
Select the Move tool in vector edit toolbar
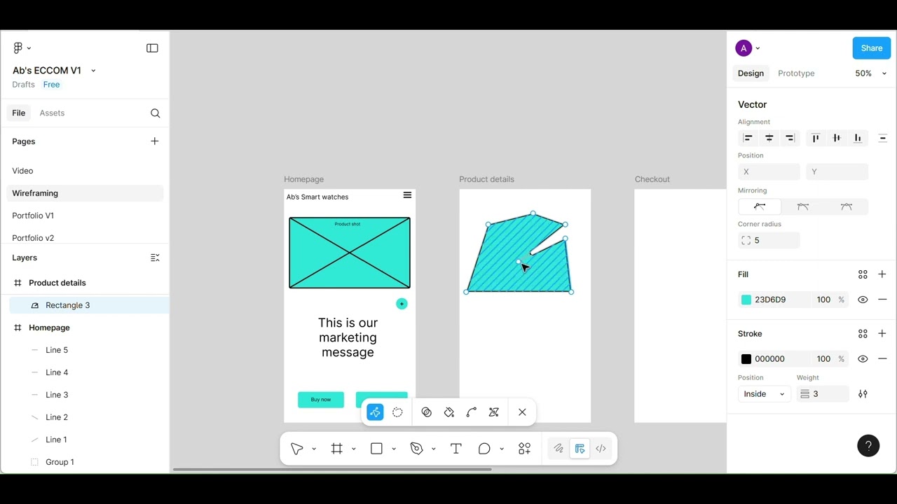click(375, 412)
